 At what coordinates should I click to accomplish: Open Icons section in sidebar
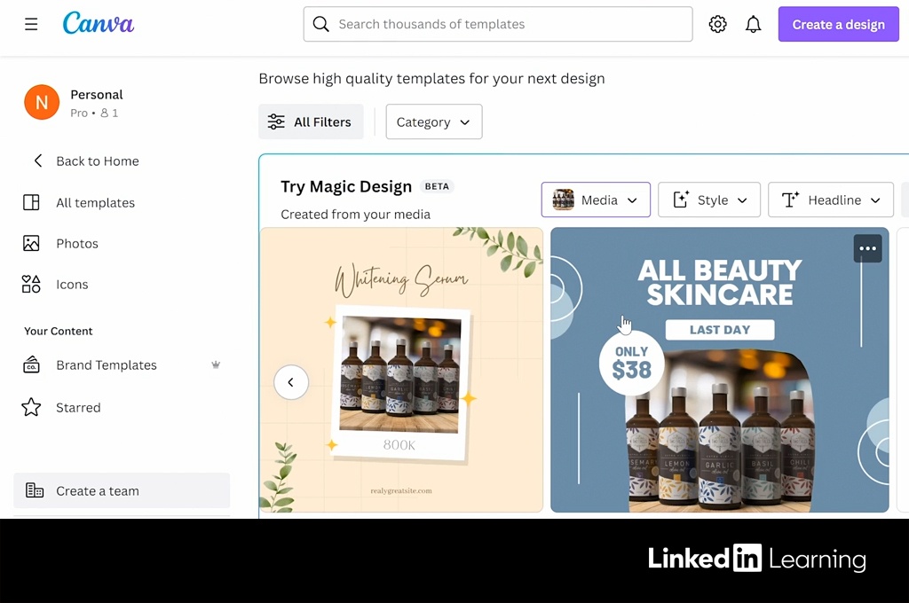[71, 284]
